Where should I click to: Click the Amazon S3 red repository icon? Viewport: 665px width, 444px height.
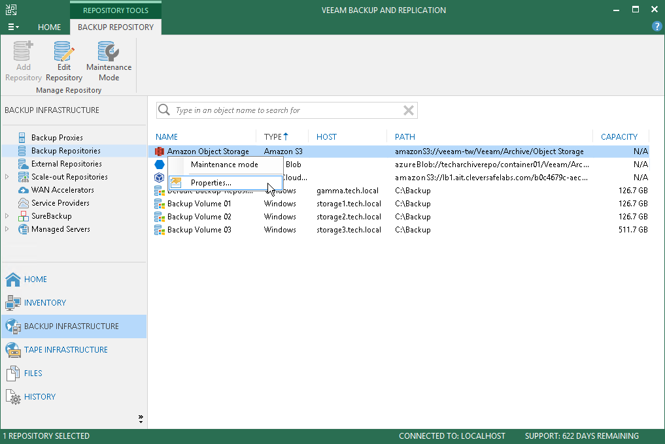click(160, 151)
